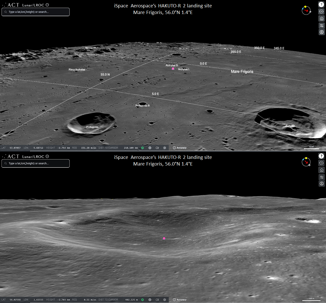Click the 5.0 E longitude label
Screen dimensions: 326x303
[x=155, y=94]
